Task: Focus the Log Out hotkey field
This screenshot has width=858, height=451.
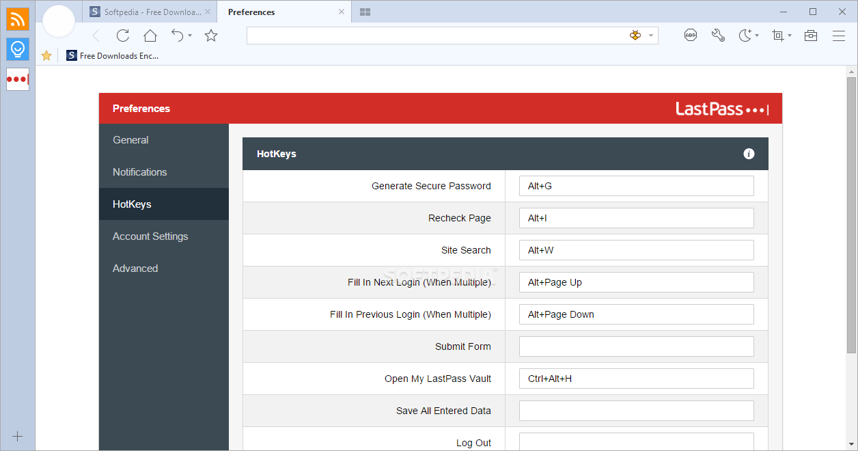Action: pos(636,441)
